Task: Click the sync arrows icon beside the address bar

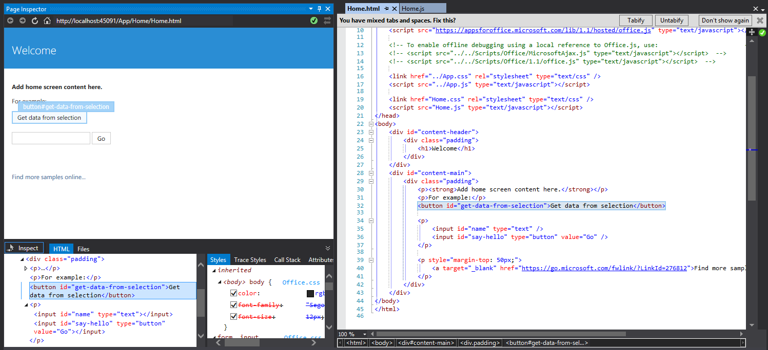Action: pos(327,20)
